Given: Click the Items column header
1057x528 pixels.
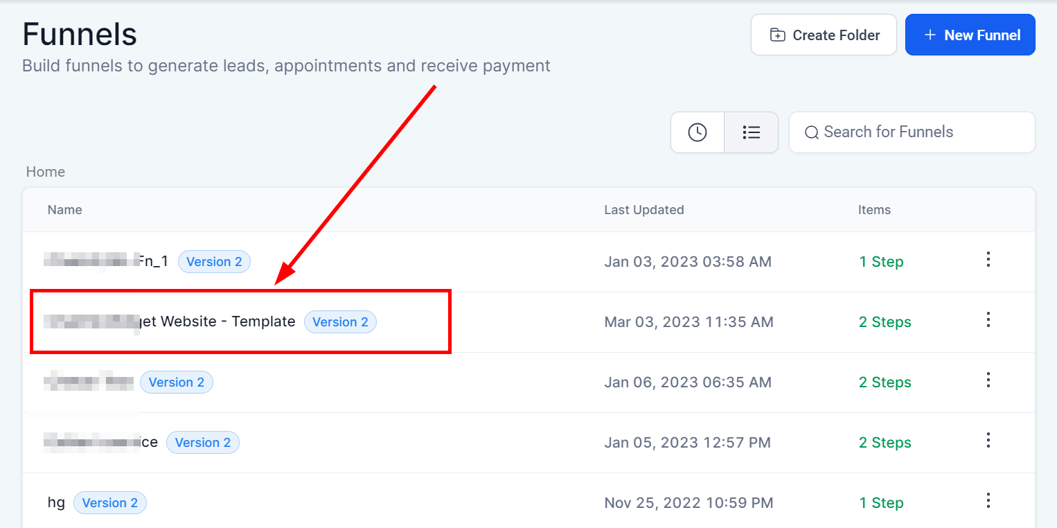Looking at the screenshot, I should click(x=874, y=210).
